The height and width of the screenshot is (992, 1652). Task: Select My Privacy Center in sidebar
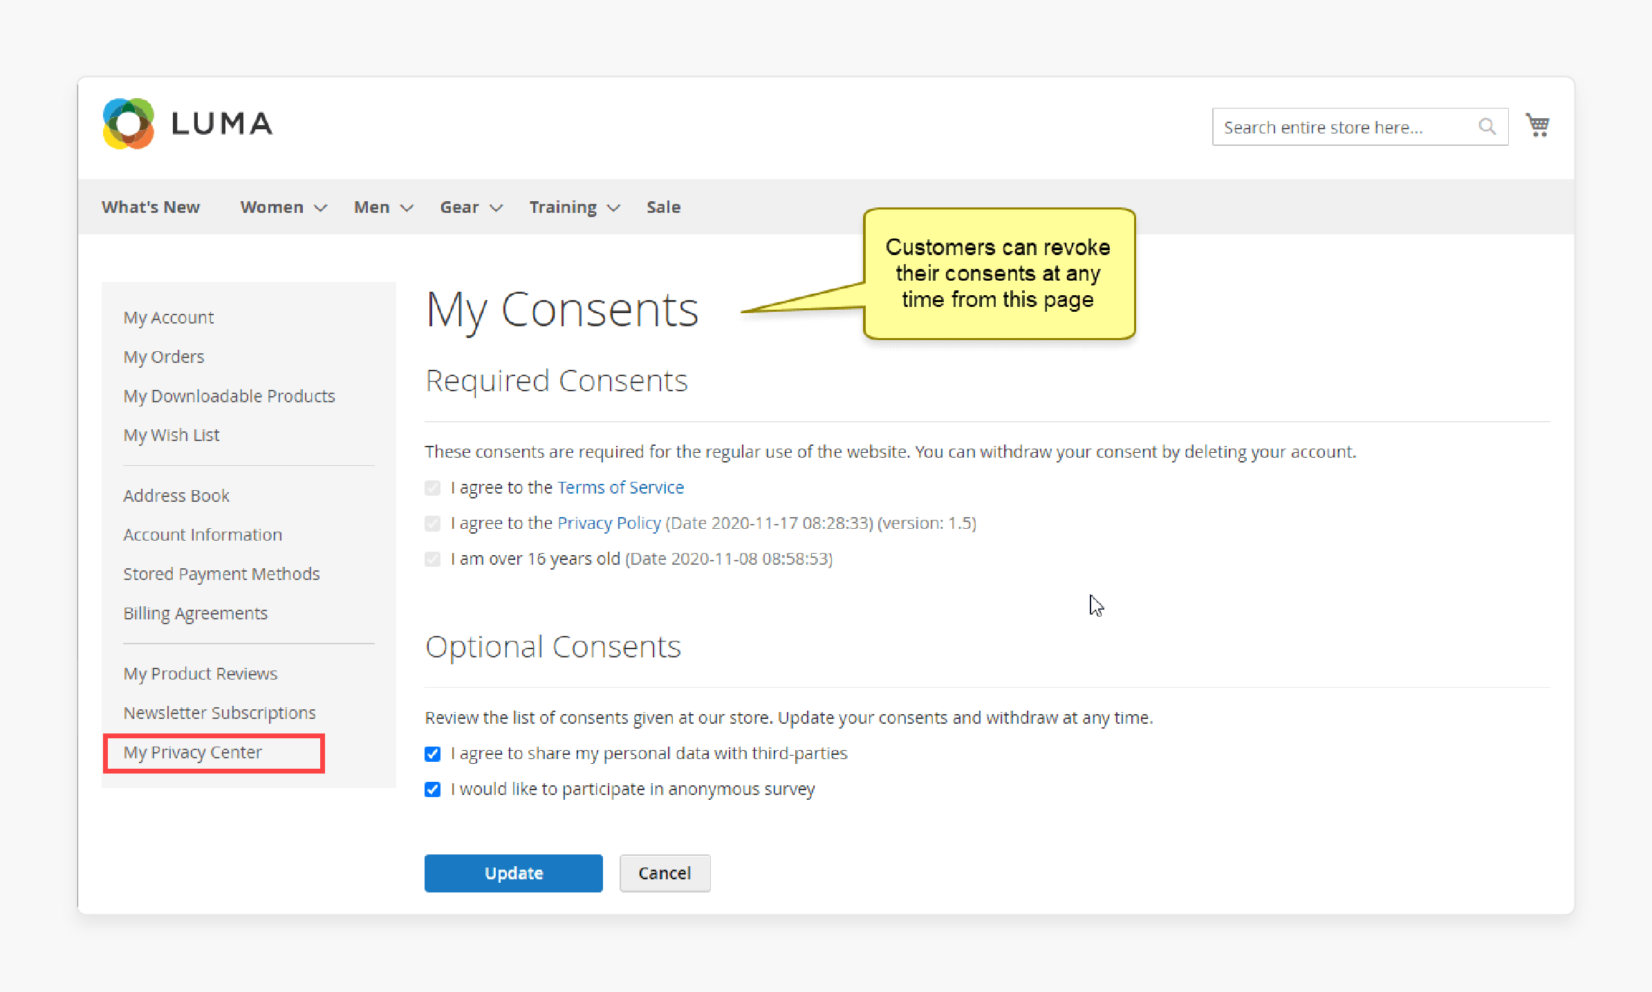pos(193,752)
